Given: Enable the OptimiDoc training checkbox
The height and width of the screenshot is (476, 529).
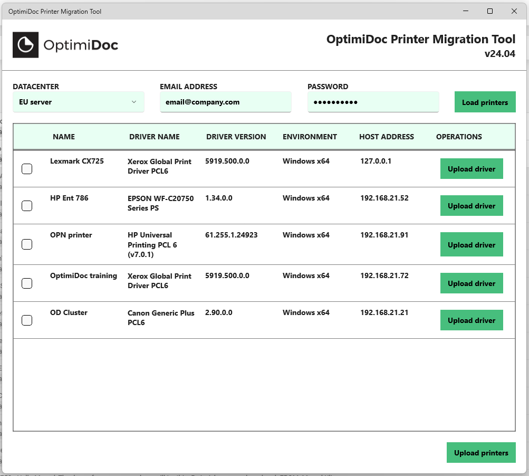Looking at the screenshot, I should [27, 283].
